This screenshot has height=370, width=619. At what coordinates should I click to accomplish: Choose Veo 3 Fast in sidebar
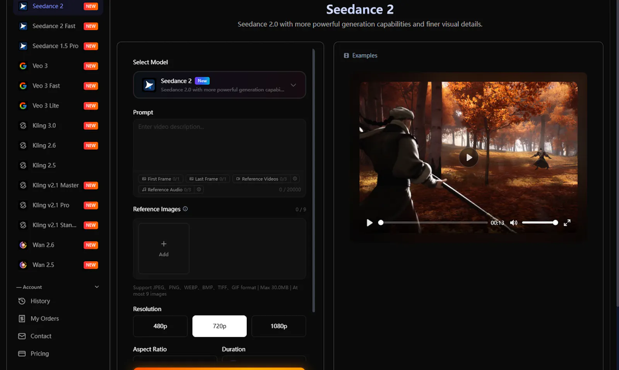coord(58,86)
